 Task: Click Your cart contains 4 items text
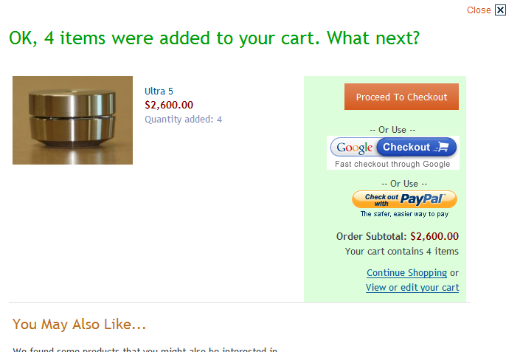[x=401, y=251]
